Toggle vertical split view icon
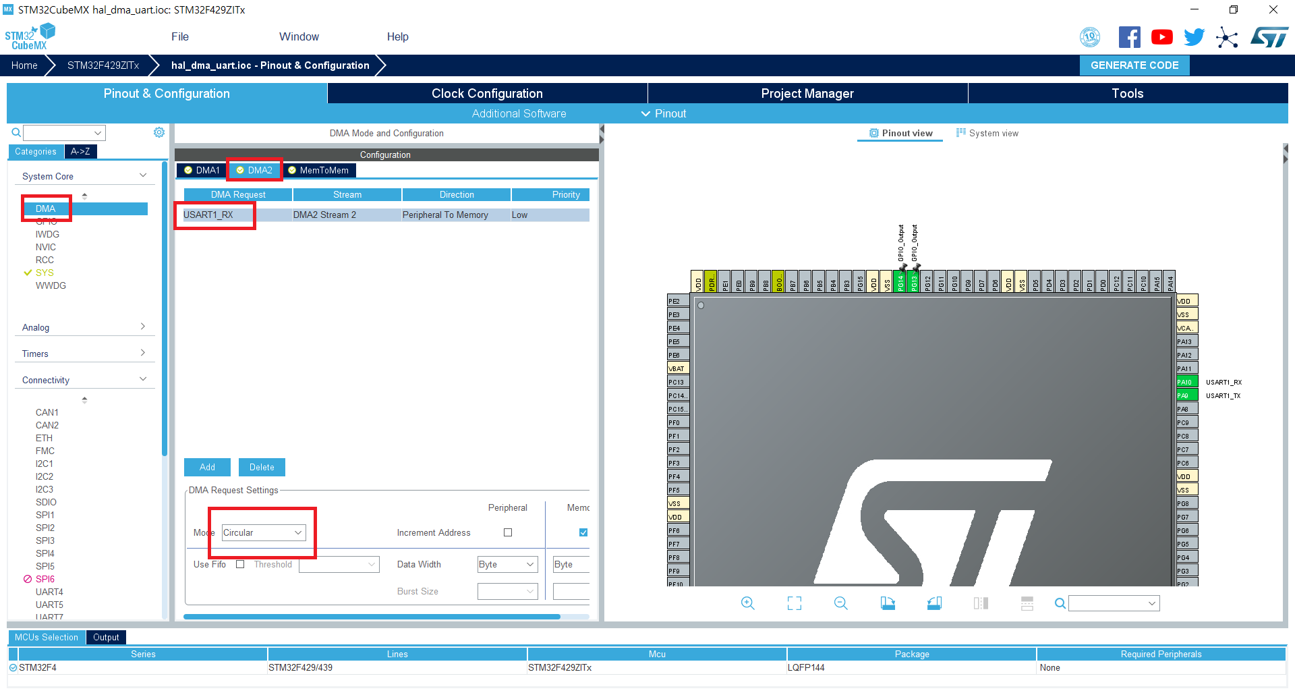This screenshot has width=1295, height=695. click(x=981, y=603)
